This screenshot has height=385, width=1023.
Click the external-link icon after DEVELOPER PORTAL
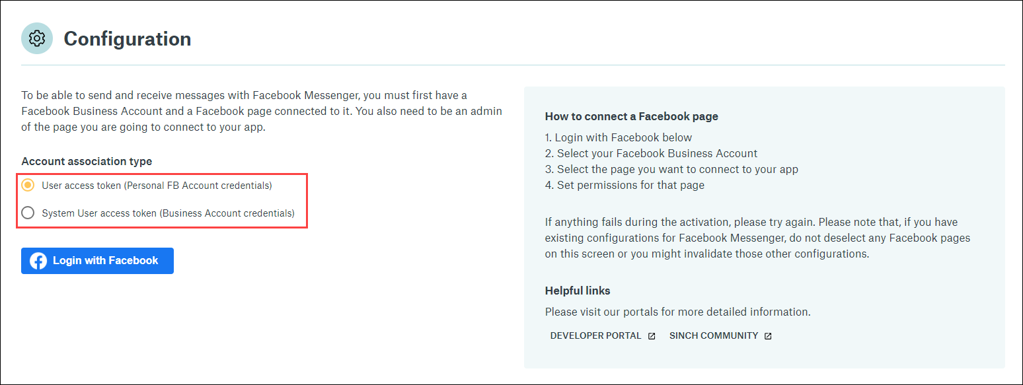(x=652, y=335)
